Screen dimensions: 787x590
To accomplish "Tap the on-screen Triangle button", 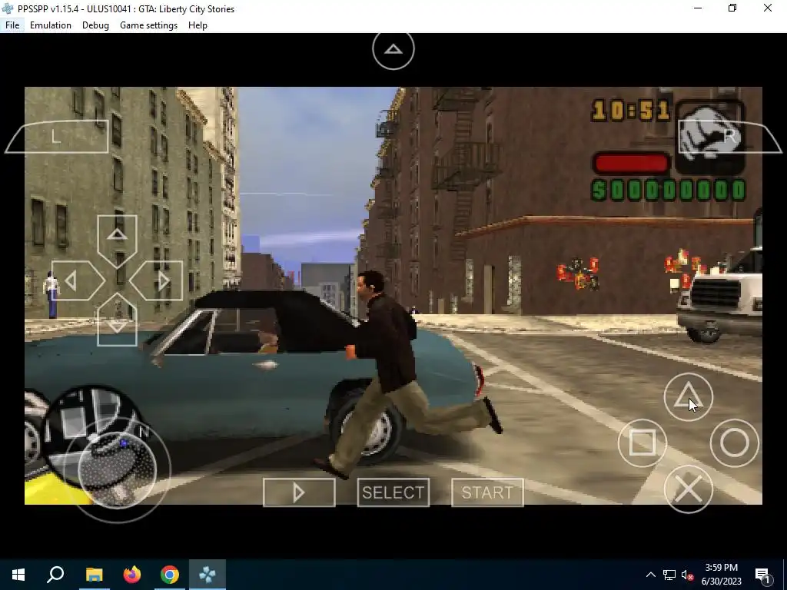I will [688, 397].
